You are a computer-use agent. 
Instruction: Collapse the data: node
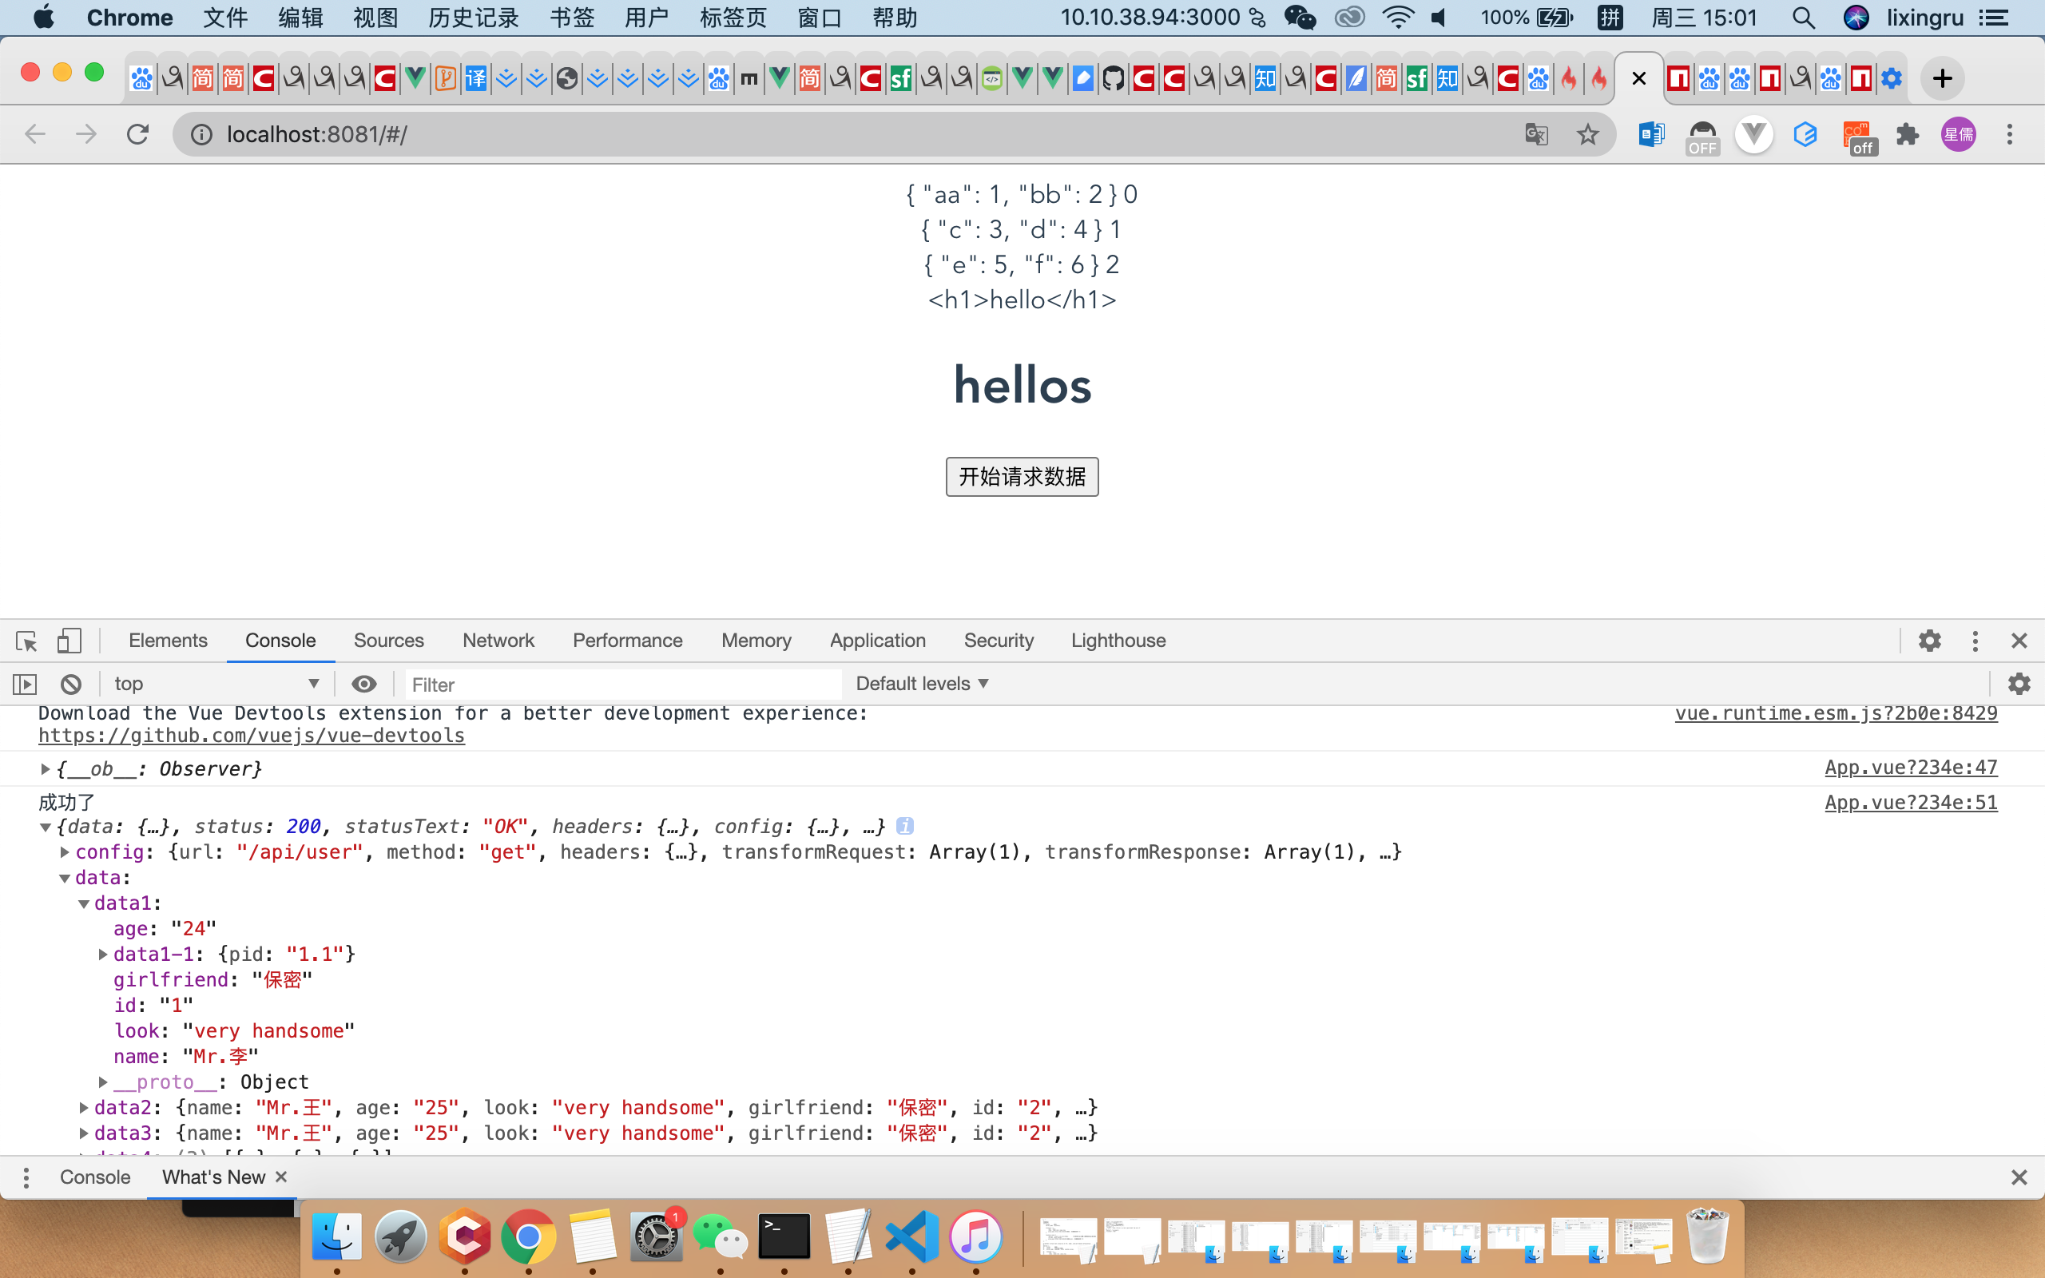pos(65,878)
